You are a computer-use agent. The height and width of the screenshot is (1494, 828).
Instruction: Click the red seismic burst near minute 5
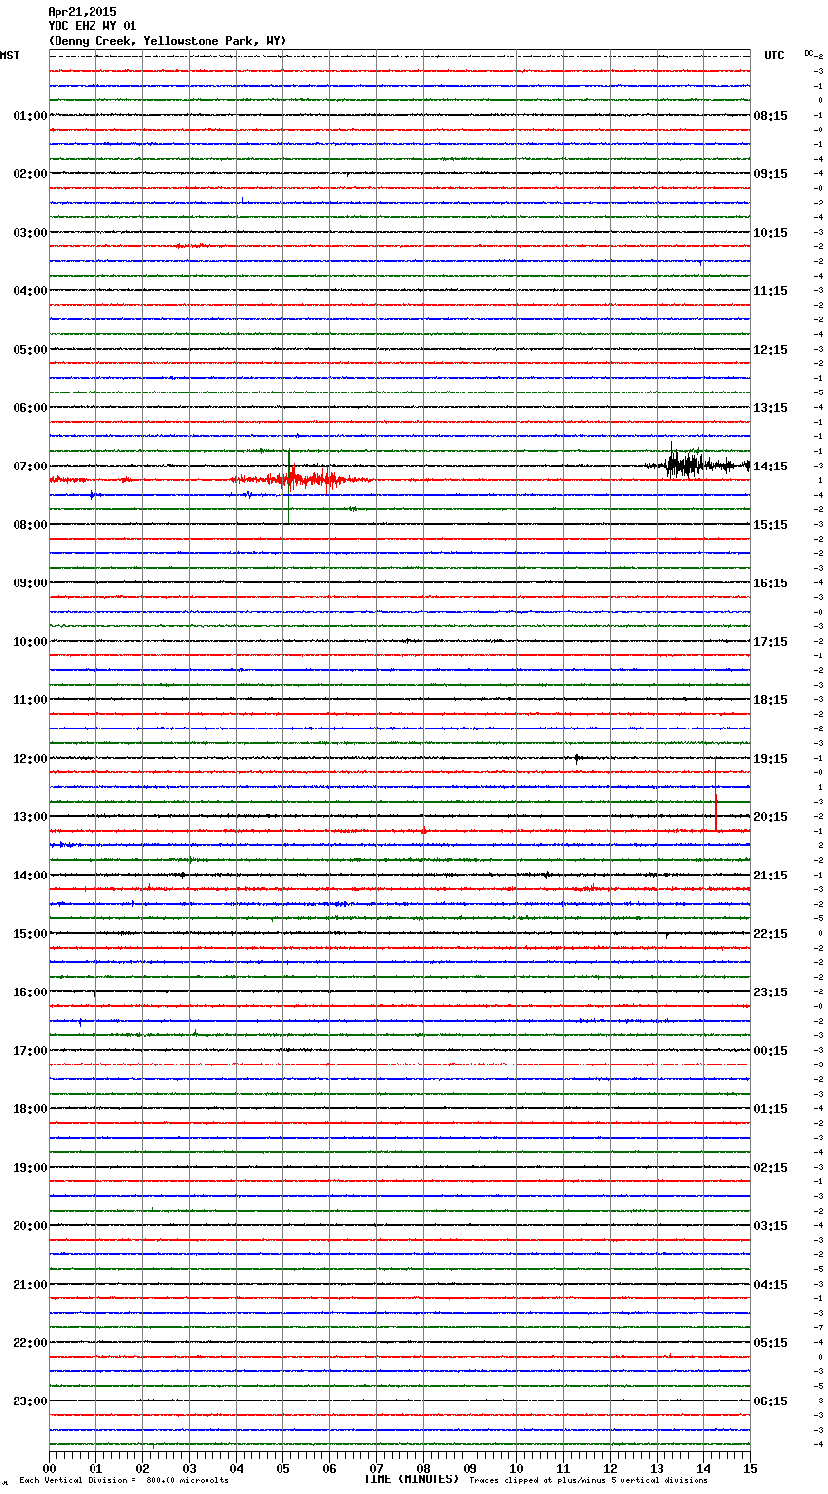[x=302, y=479]
